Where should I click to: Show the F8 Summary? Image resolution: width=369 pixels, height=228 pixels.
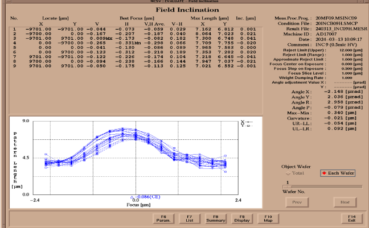[216, 218]
